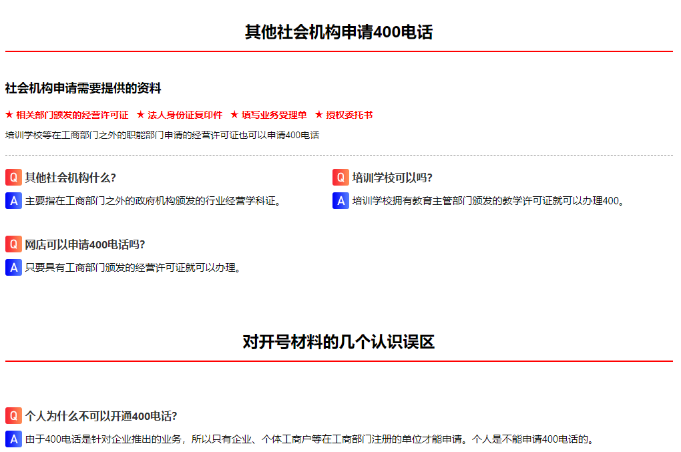This screenshot has width=681, height=452.
Task: Click the Q icon beside 个人为什么不可以开通400电话?
Action: coord(13,416)
